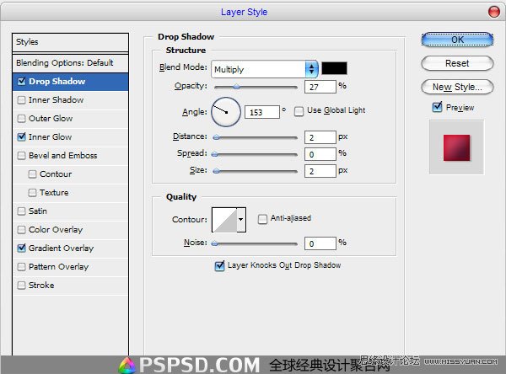Select the Drop Shadow row label
This screenshot has height=374, width=506.
click(57, 81)
